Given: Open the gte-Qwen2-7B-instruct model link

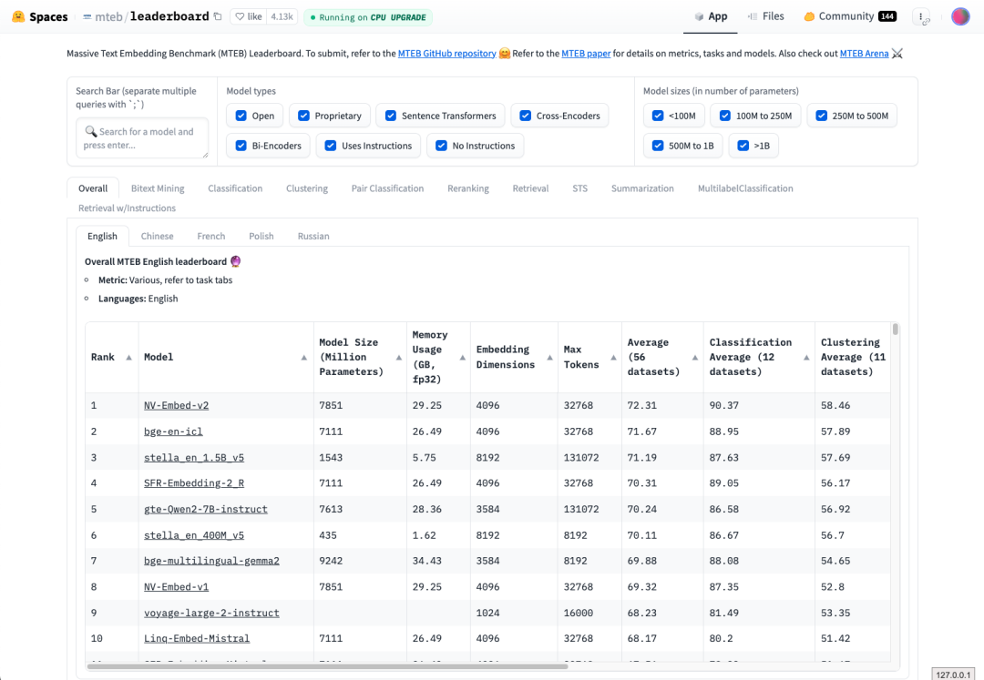Looking at the screenshot, I should click(x=206, y=509).
